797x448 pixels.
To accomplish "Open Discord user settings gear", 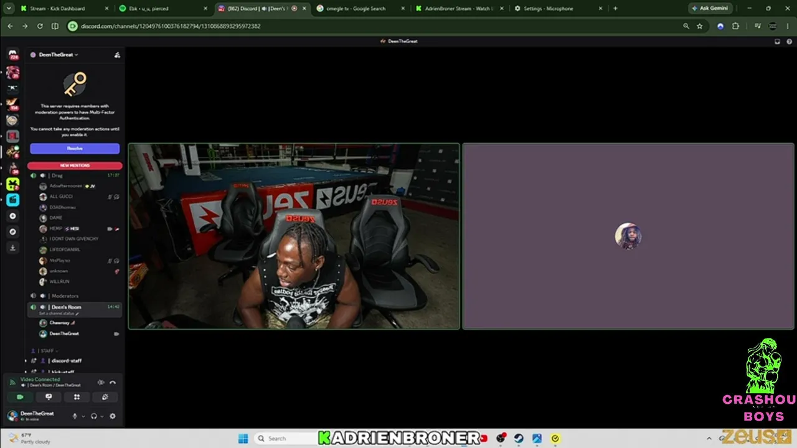I will pyautogui.click(x=113, y=416).
